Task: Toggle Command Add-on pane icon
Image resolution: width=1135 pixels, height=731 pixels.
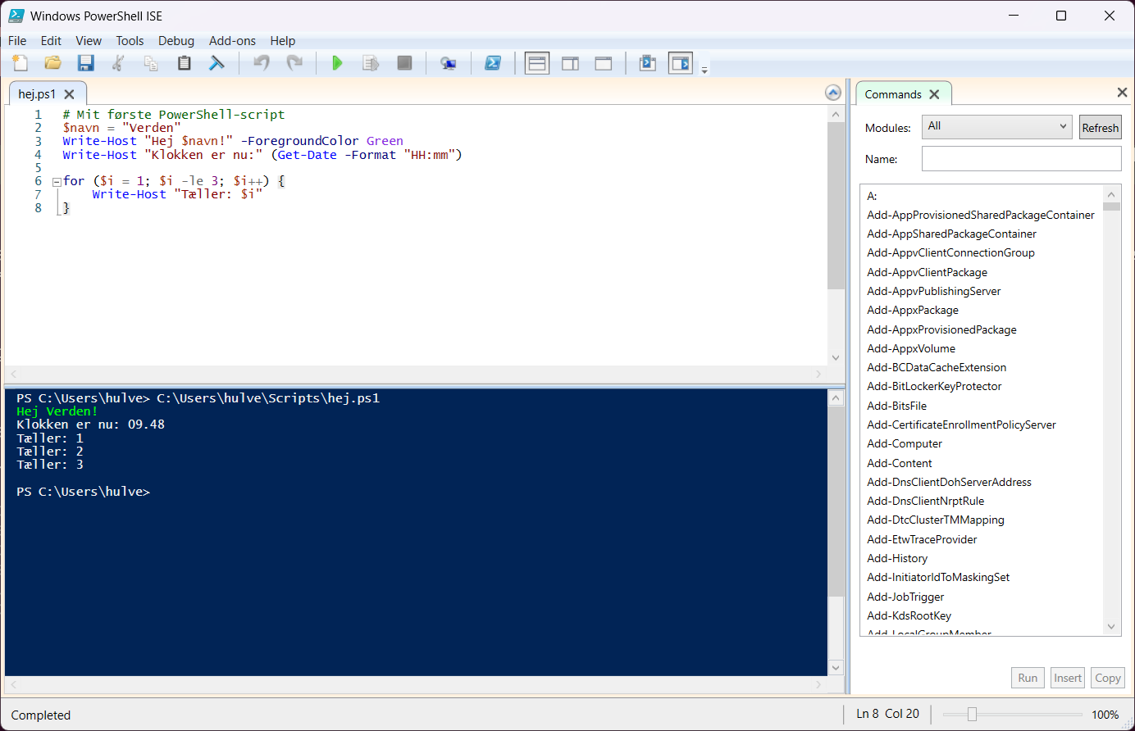Action: 681,63
